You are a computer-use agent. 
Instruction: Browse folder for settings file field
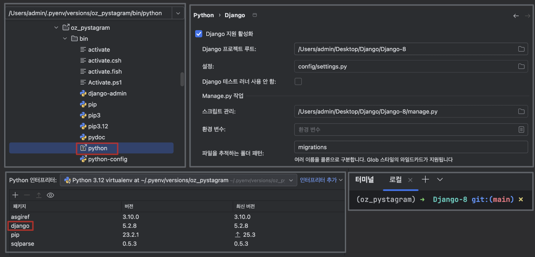pos(521,66)
